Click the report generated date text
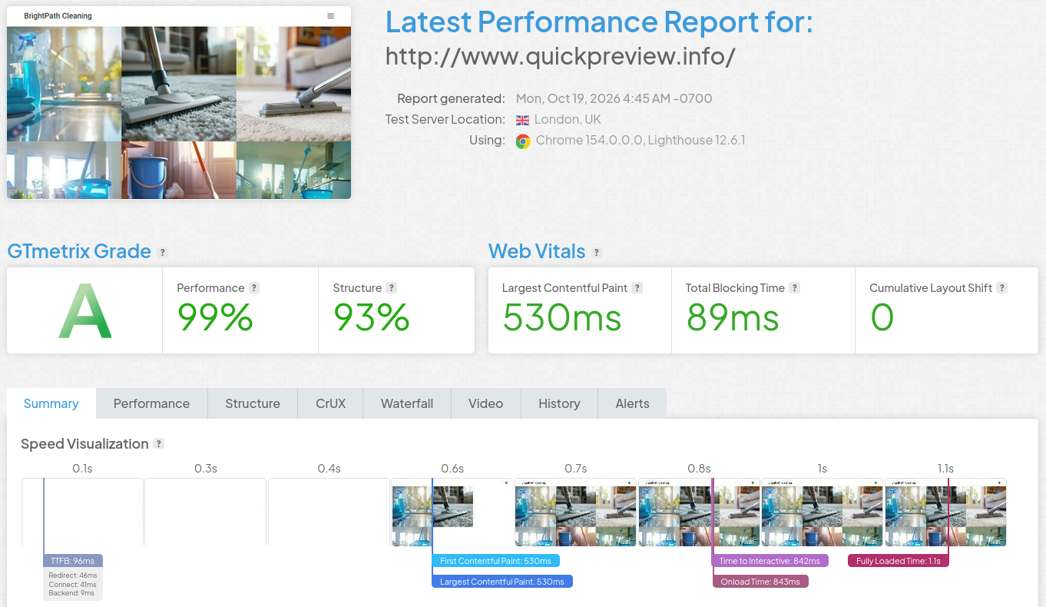Image resolution: width=1046 pixels, height=607 pixels. (x=614, y=98)
